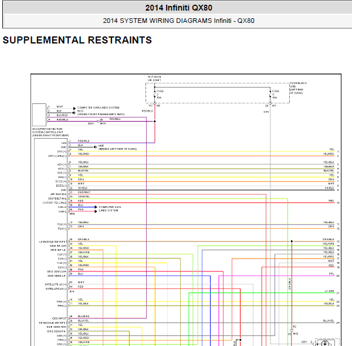
Task: Click 'OCCUPANT DETECTION SYSTEM CONTROL UNIT' caption
Action: pos(50,132)
